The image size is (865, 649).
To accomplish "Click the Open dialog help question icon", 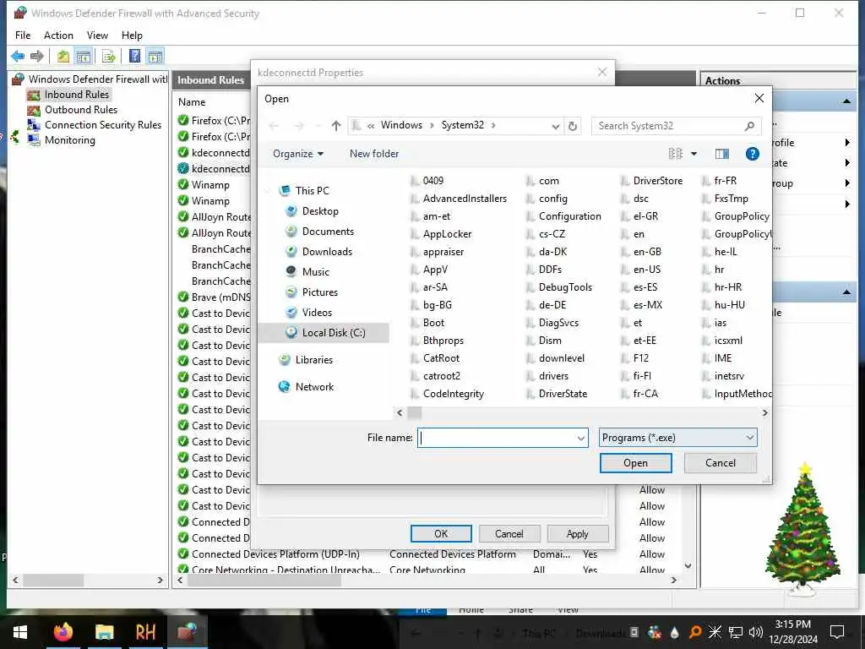I will pyautogui.click(x=752, y=154).
